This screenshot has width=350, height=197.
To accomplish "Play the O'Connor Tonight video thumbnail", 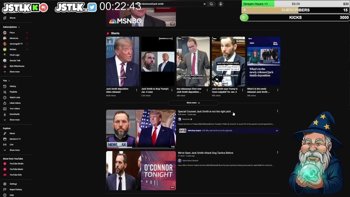I will tap(141, 171).
